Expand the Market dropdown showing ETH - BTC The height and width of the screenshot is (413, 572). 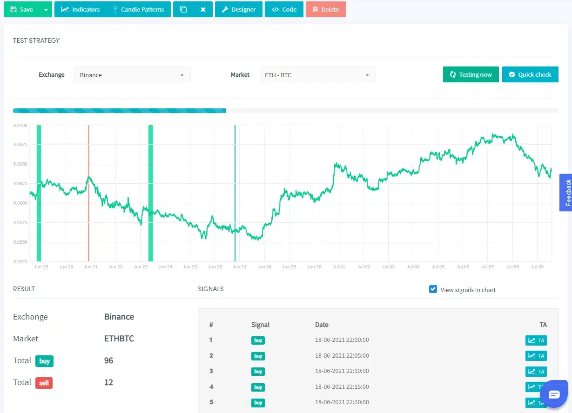[x=317, y=75]
